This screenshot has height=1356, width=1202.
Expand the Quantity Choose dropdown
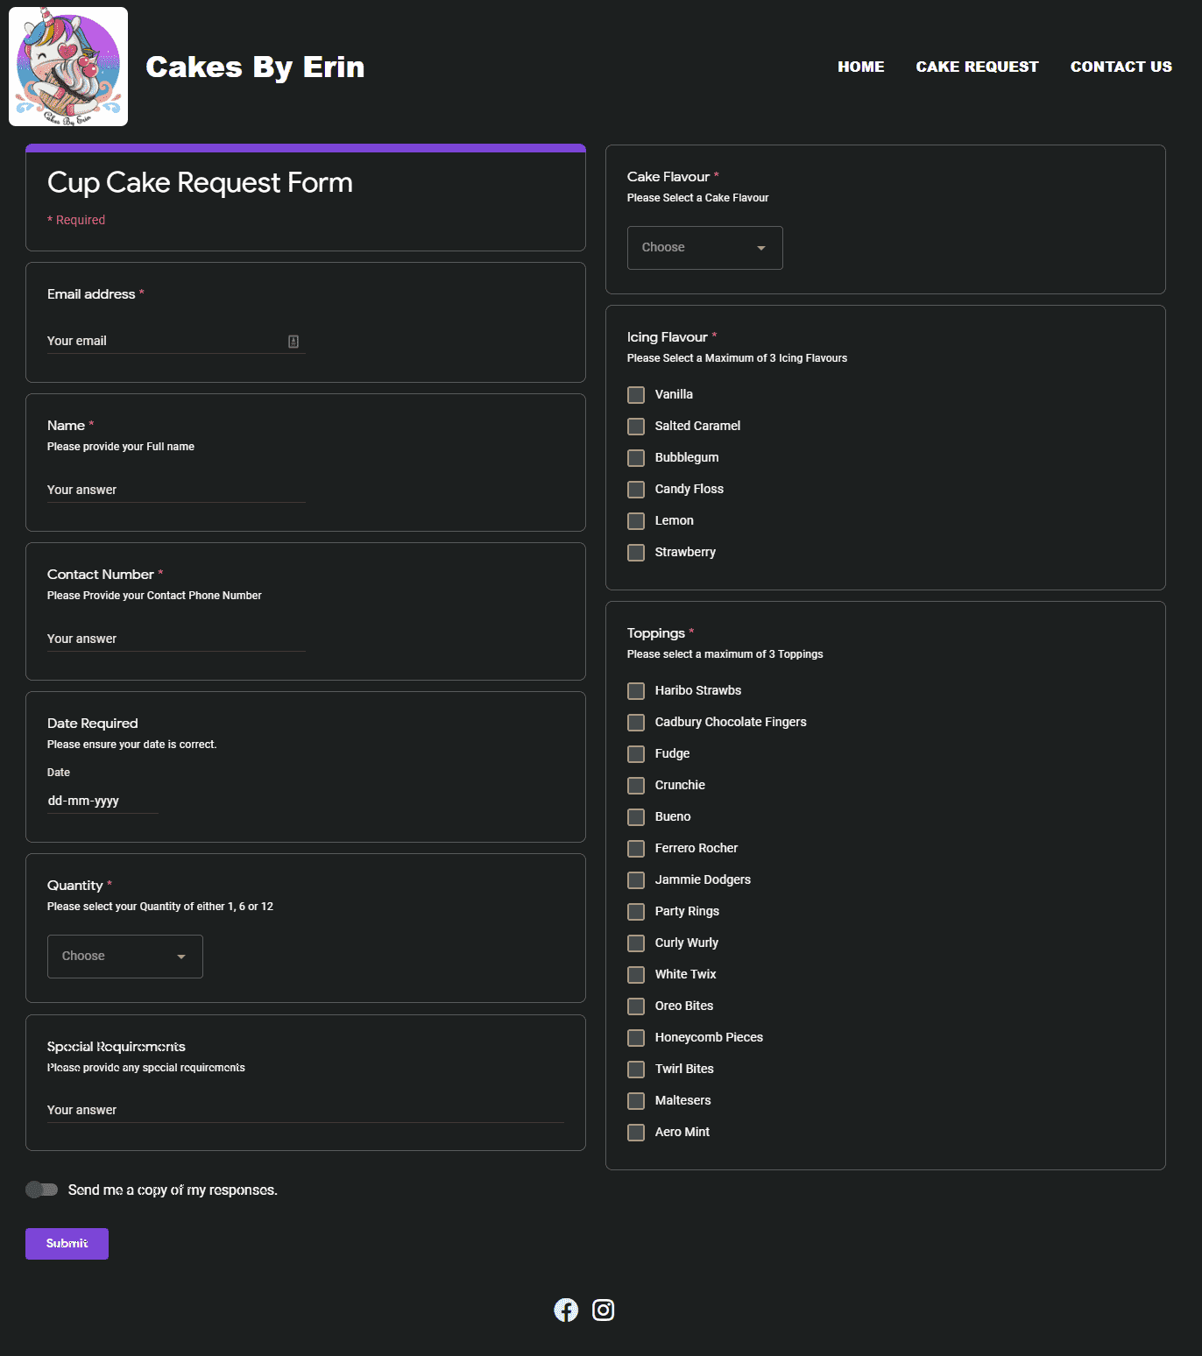(x=124, y=957)
